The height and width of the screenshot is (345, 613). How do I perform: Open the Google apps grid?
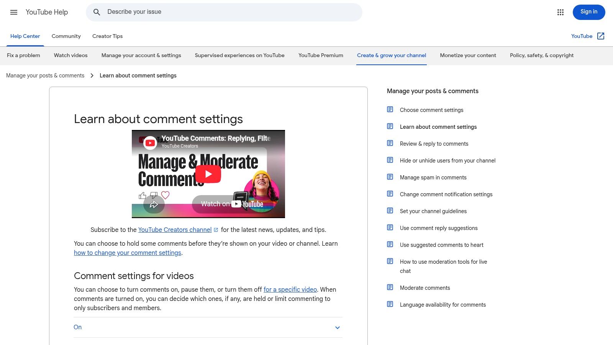pyautogui.click(x=561, y=12)
